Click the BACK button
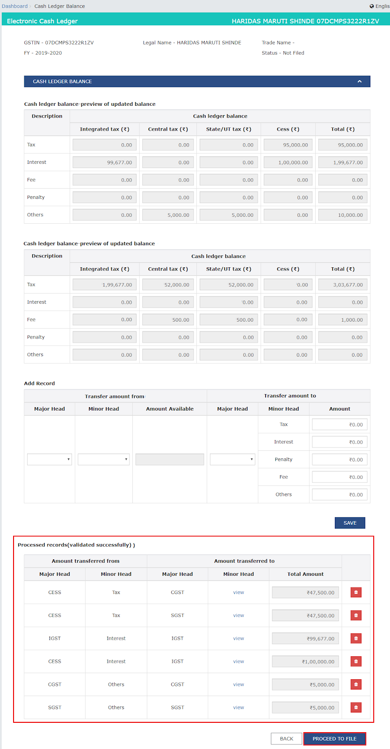 point(287,739)
